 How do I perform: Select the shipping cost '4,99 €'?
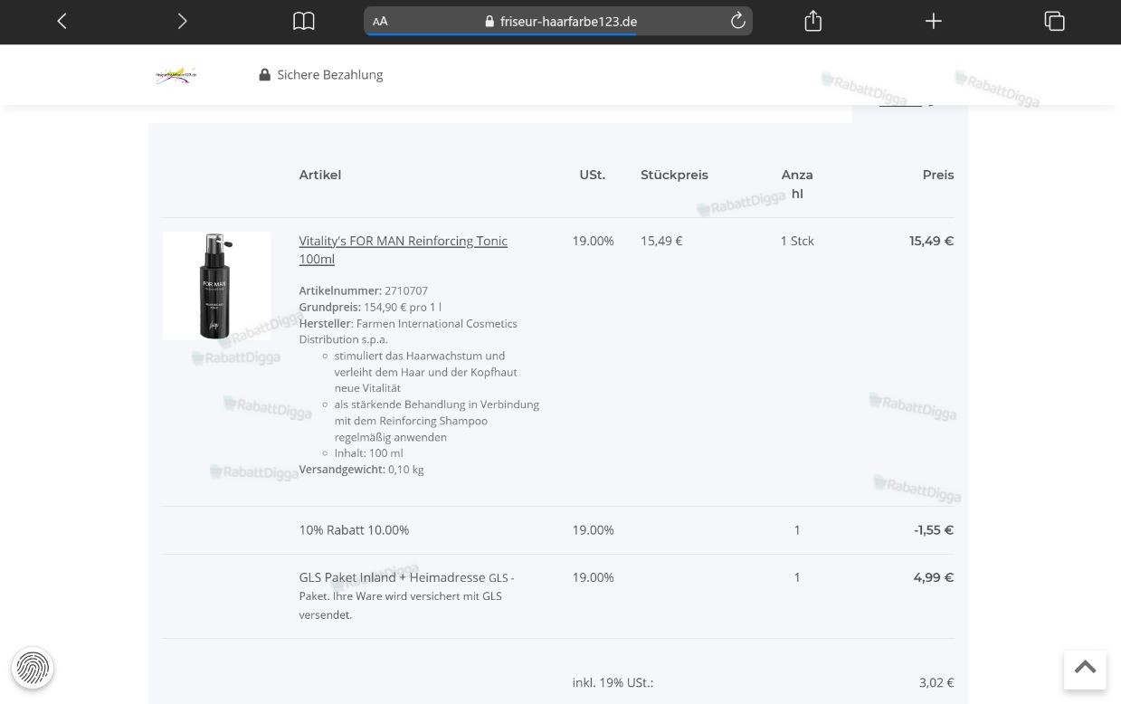click(934, 577)
